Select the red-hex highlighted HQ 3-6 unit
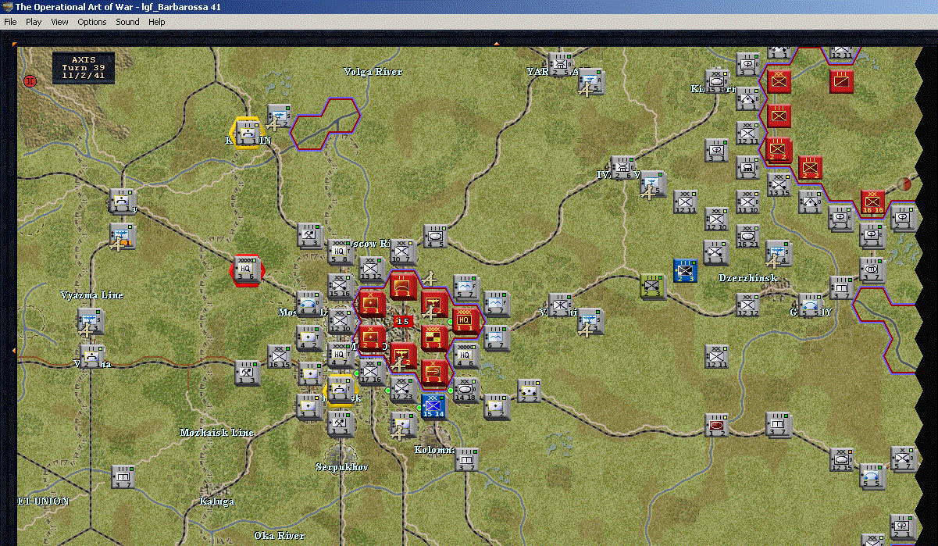 tap(246, 270)
